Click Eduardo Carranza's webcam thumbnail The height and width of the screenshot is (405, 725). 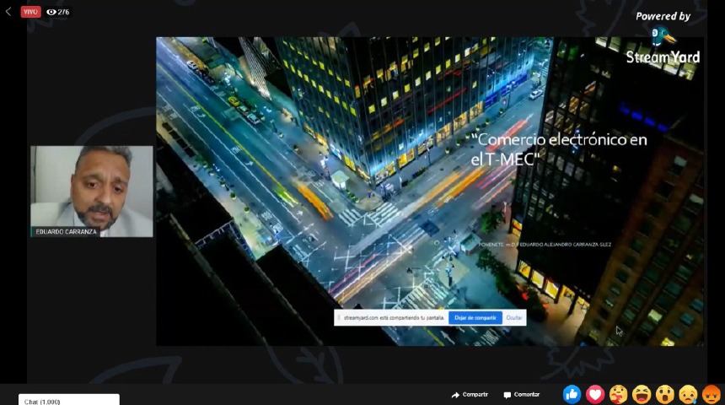91,186
